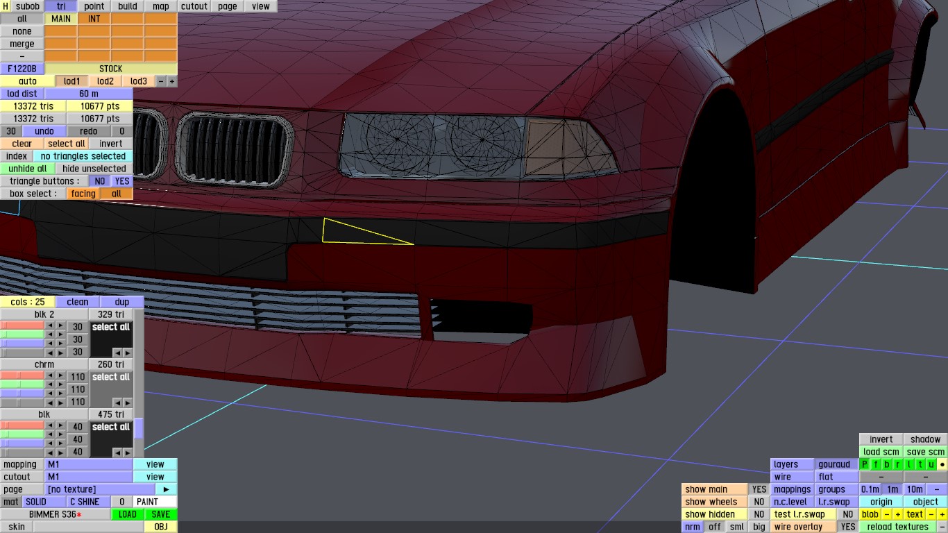Toggle wire overlay YES button
This screenshot has width=948, height=533.
(848, 527)
